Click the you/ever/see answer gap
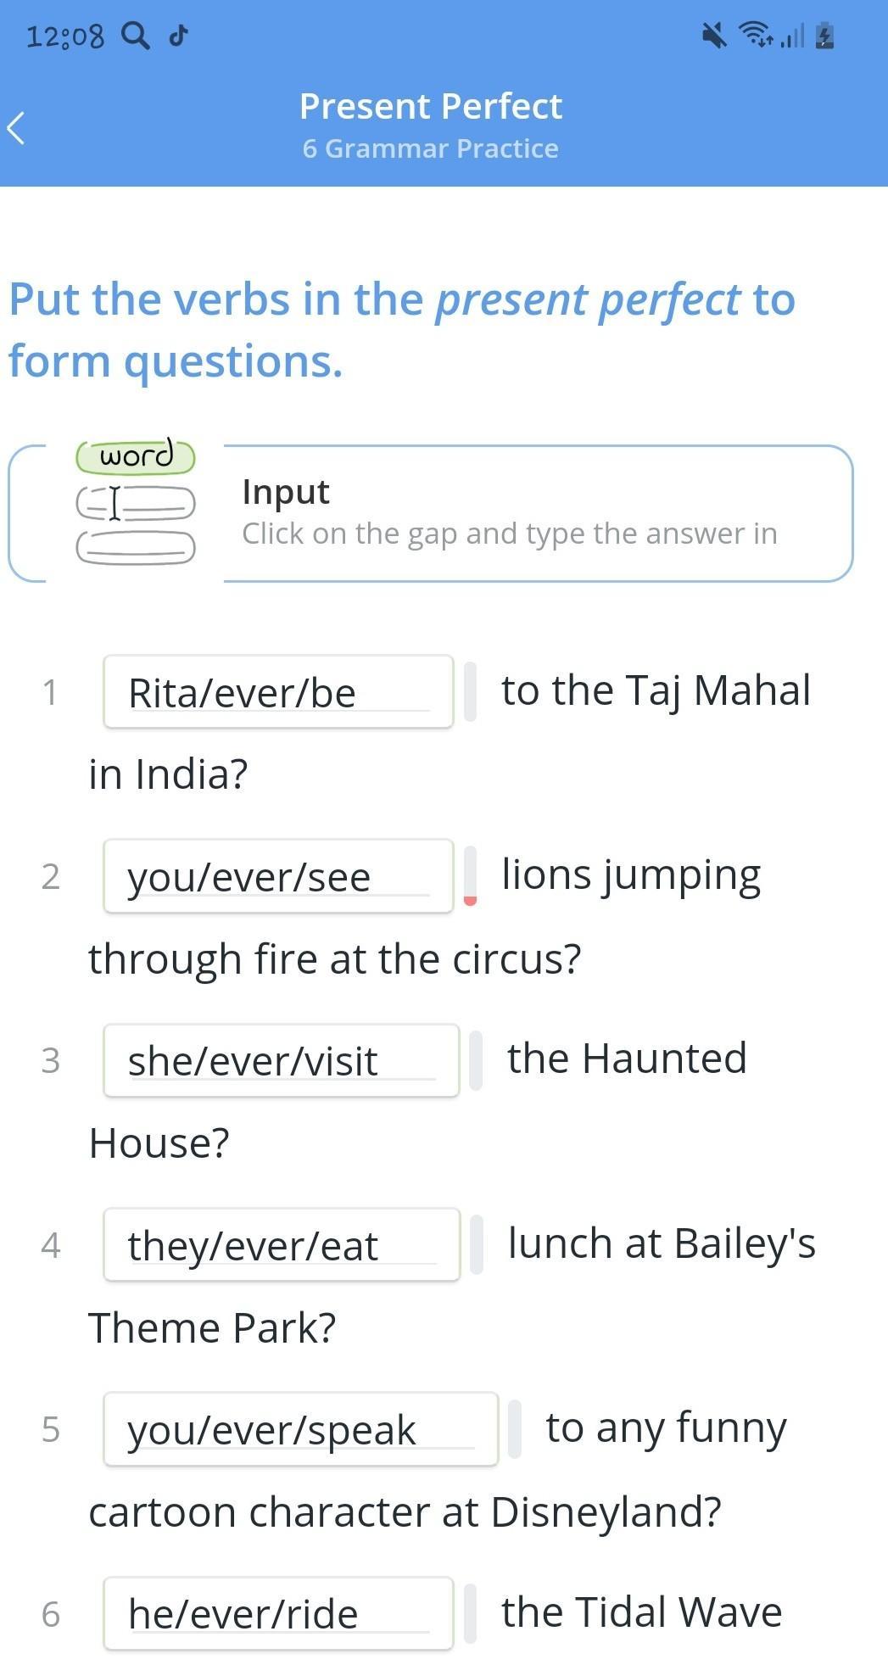The height and width of the screenshot is (1676, 888). pos(278,876)
